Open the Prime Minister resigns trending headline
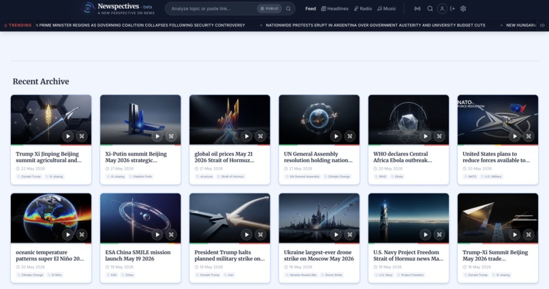This screenshot has height=289, width=549. click(x=140, y=25)
